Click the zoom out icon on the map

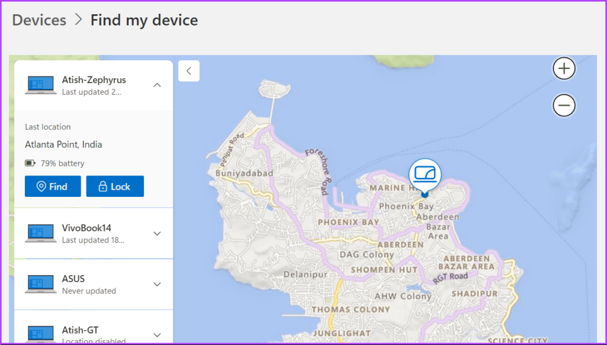[564, 106]
